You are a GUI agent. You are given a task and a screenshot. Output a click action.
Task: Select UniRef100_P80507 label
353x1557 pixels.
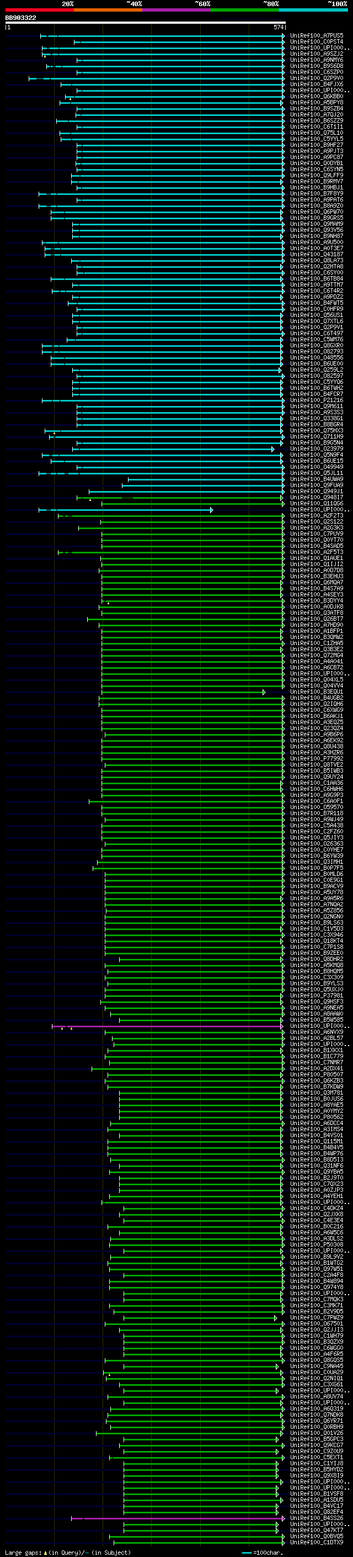pos(317,1075)
